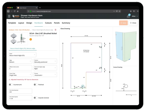Click the 3D shower glass preview

click(126, 46)
